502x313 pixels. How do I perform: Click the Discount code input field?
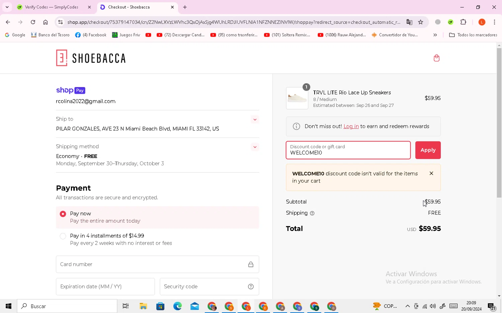348,150
